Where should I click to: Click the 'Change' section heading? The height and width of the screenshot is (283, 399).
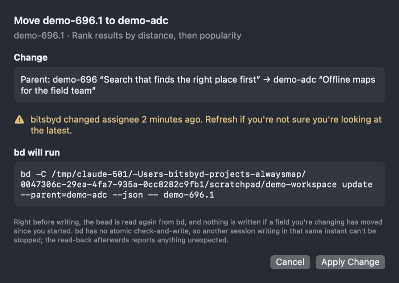[31, 58]
